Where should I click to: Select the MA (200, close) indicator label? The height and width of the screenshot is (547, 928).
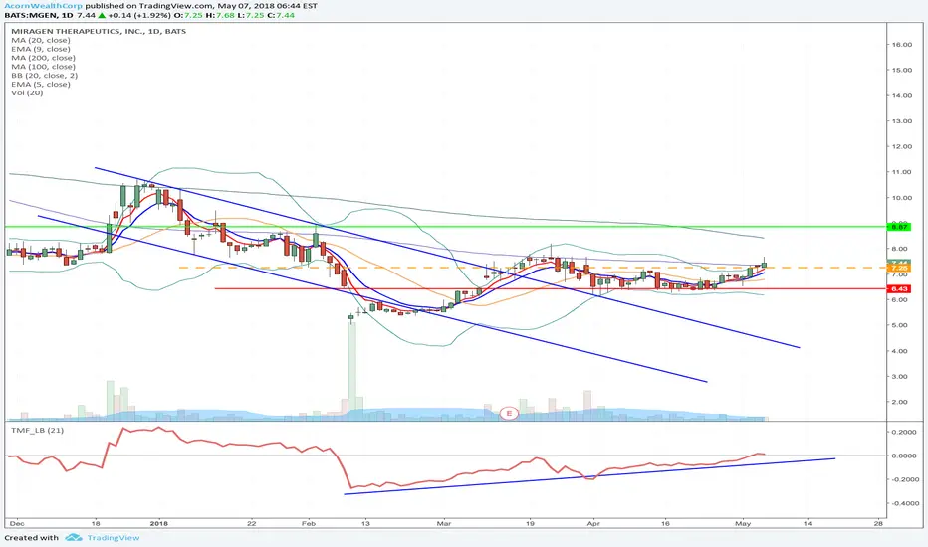43,58
